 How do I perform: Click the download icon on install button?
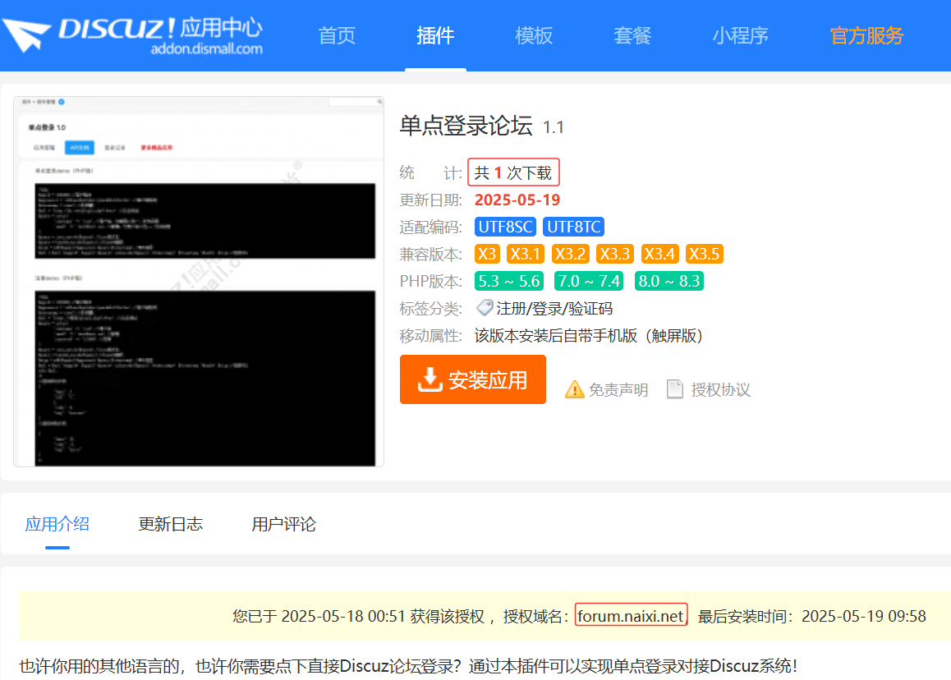click(430, 380)
